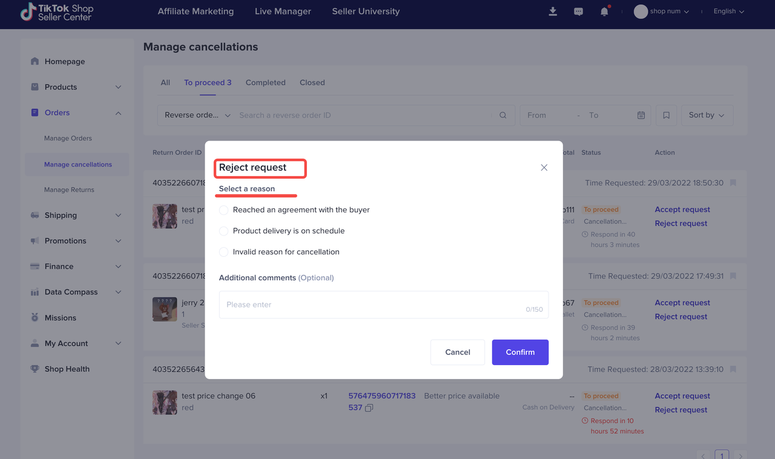This screenshot has height=459, width=775.
Task: Open Affiliate Marketing in top menu
Action: pos(196,12)
